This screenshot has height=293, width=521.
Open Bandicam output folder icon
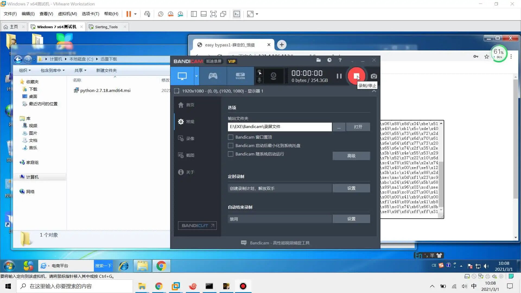pyautogui.click(x=319, y=60)
